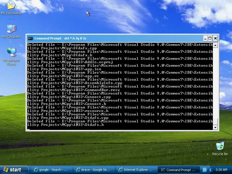This screenshot has height=174, width=232.
Task: Click the output line '1033\Connect.cpp'
Action: [x=69, y=97]
